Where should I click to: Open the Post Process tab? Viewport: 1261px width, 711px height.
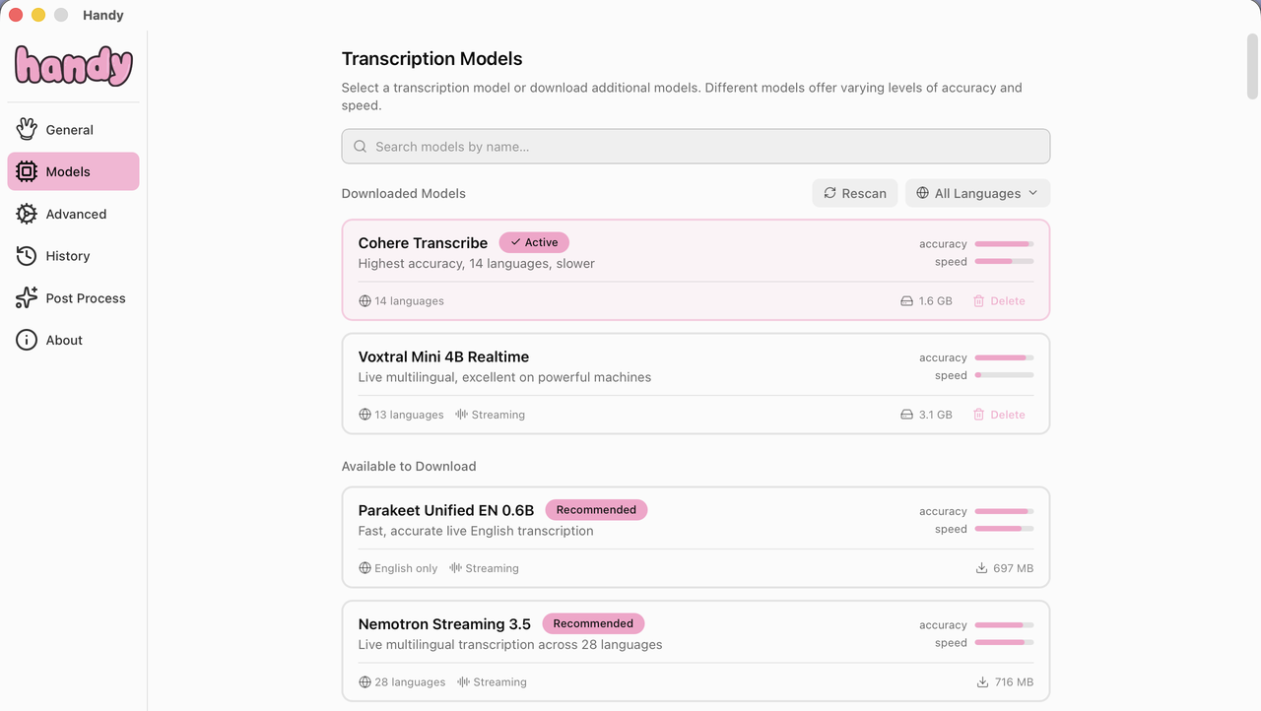pos(73,298)
